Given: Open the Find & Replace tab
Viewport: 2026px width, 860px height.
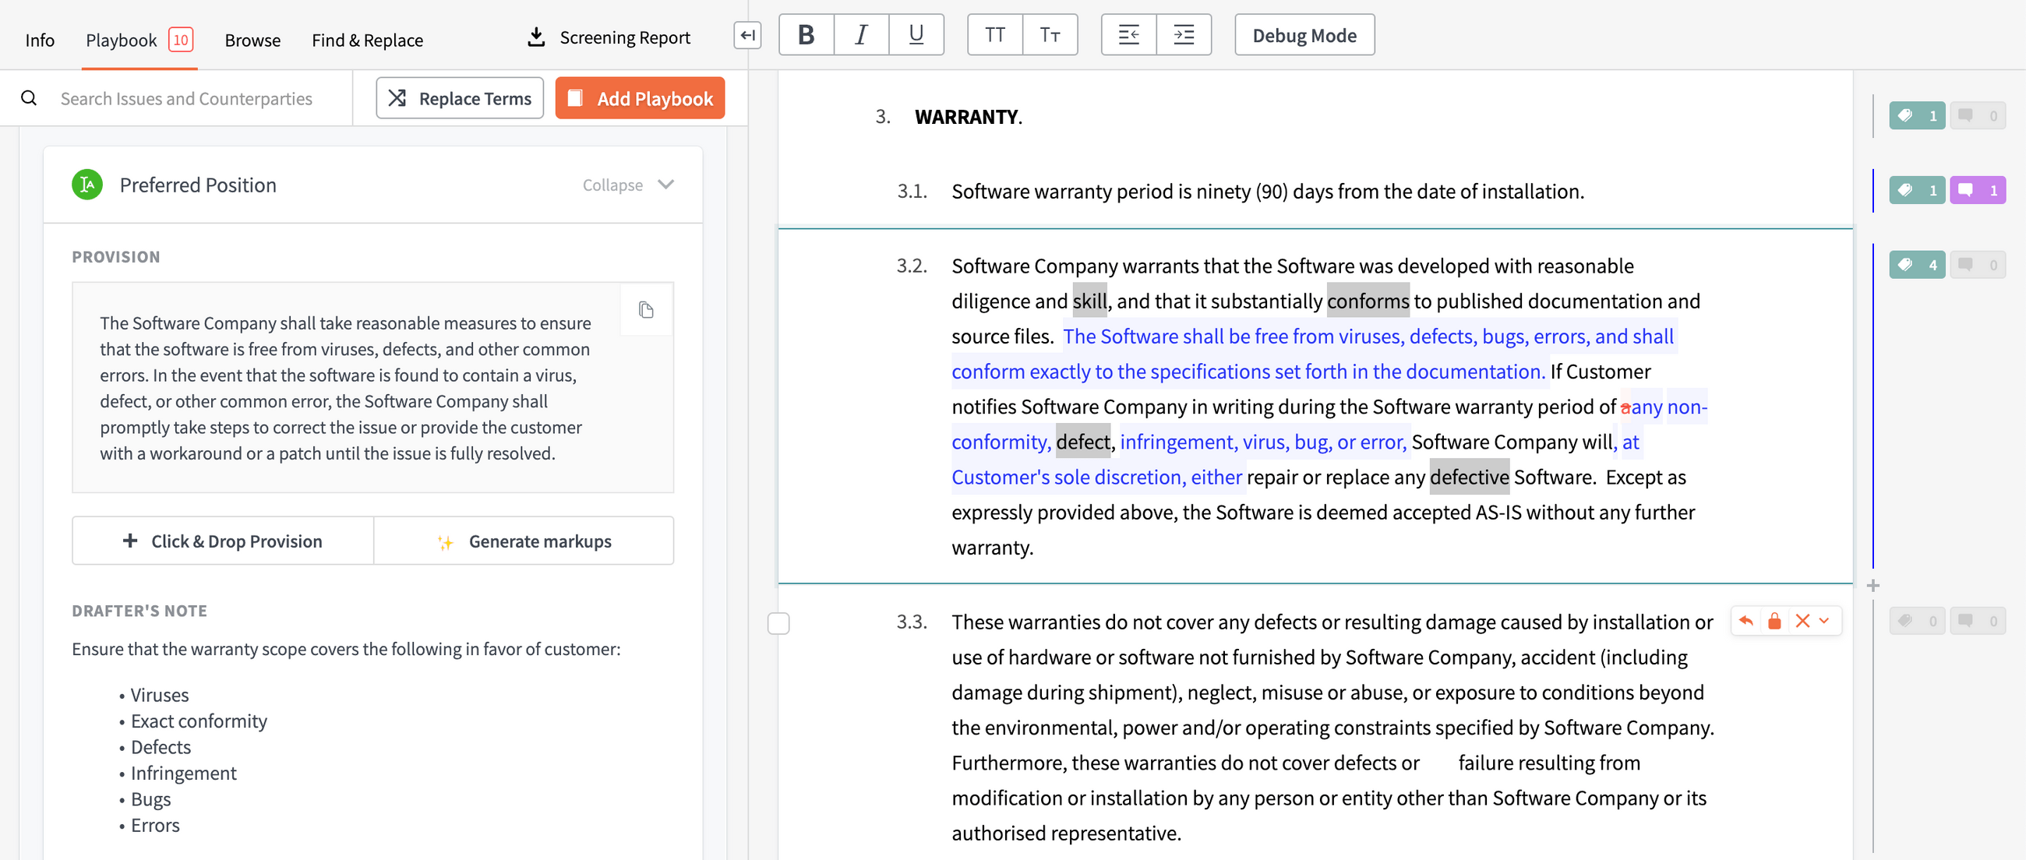Looking at the screenshot, I should coord(366,40).
